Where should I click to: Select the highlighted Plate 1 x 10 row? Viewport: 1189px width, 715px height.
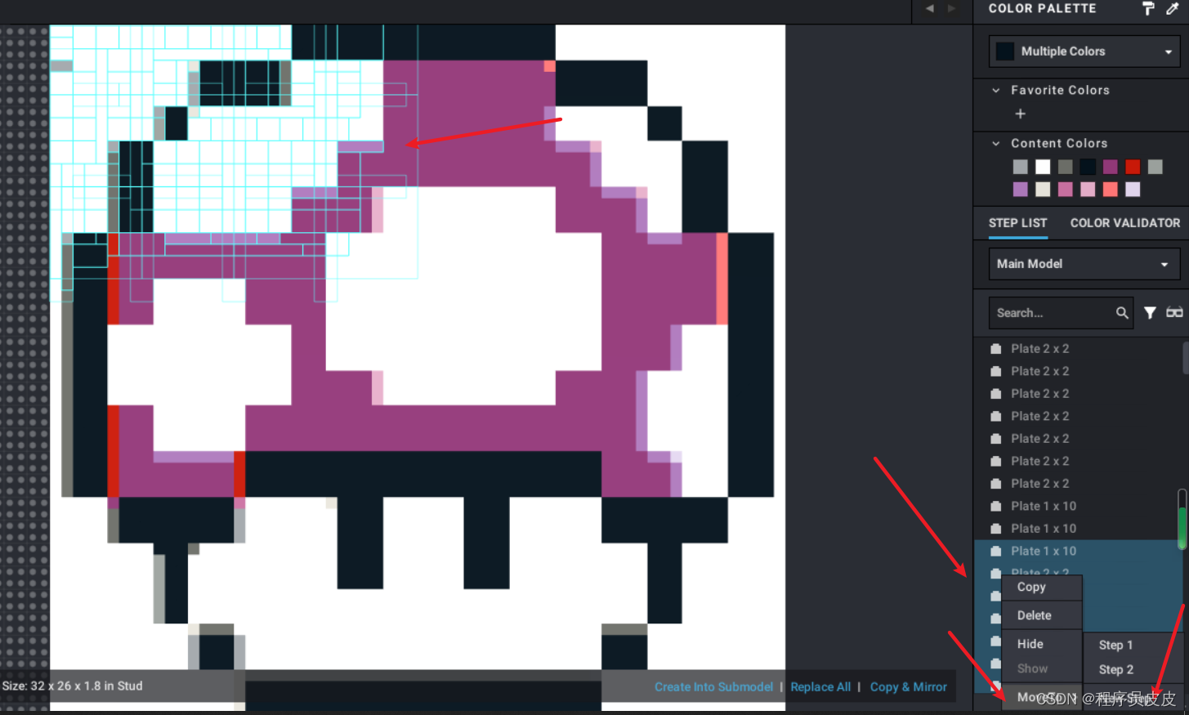click(x=1078, y=552)
